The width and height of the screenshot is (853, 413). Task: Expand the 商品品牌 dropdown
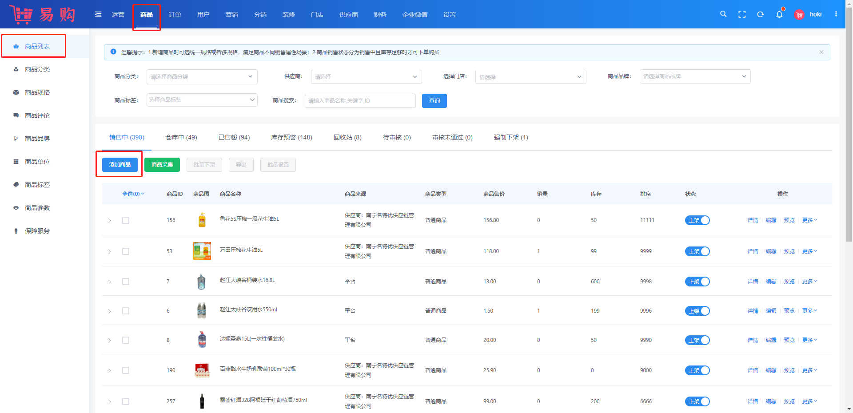pos(695,76)
